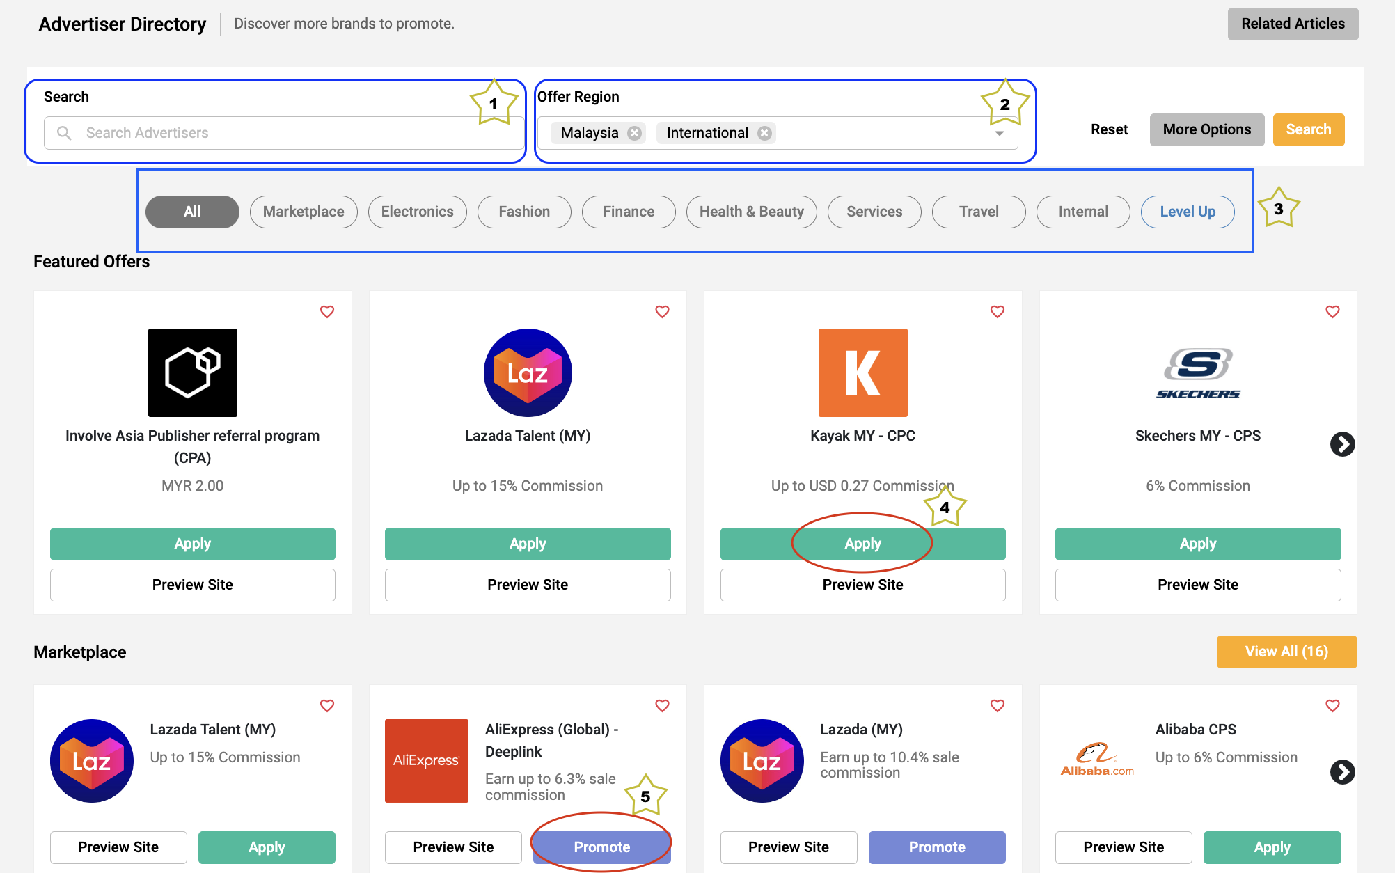Click the search magnifier icon
This screenshot has width=1395, height=873.
64,133
